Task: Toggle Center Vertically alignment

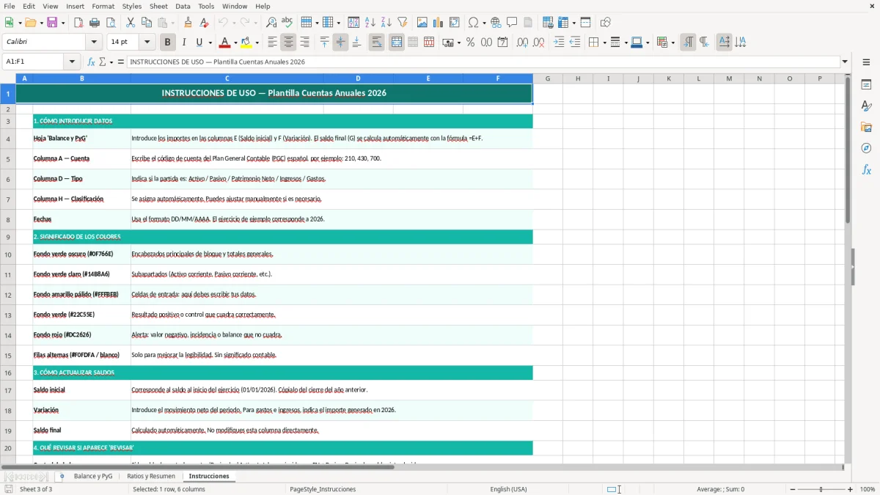Action: (x=340, y=43)
